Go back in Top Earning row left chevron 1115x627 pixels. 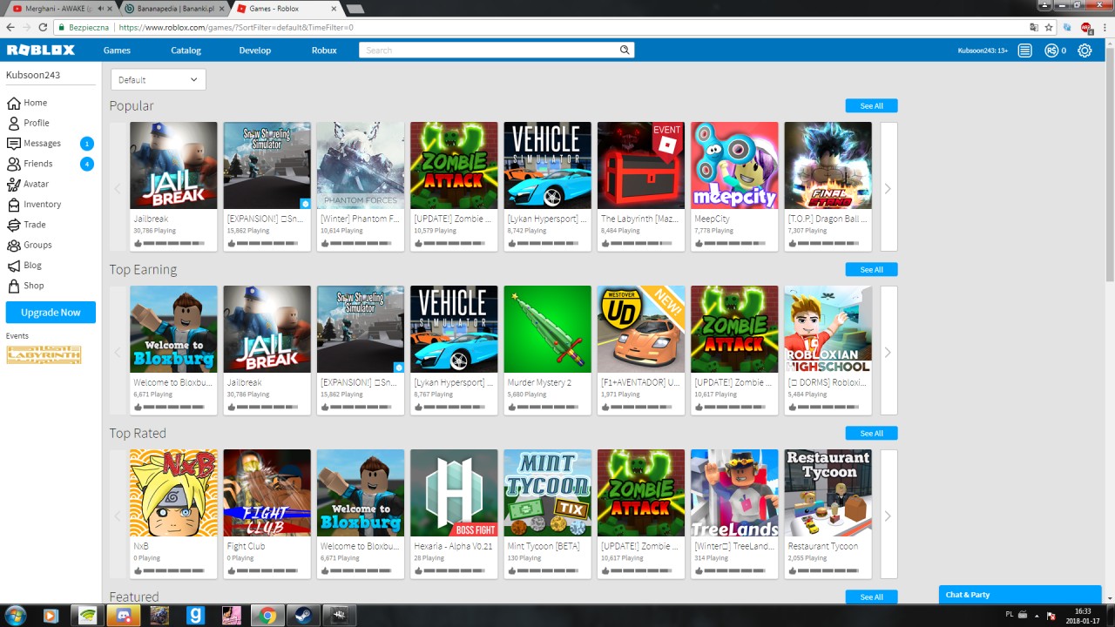118,352
